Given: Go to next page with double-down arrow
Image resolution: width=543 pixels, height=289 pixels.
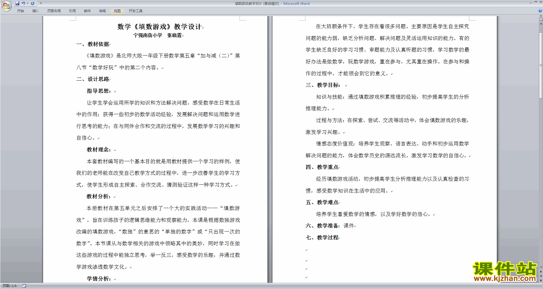Looking at the screenshot, I should [x=541, y=280].
